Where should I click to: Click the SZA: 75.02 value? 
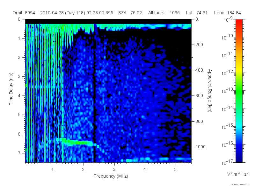click(x=130, y=13)
